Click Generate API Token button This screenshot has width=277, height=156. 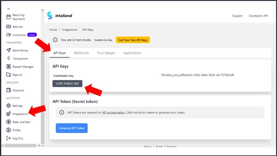click(x=72, y=128)
